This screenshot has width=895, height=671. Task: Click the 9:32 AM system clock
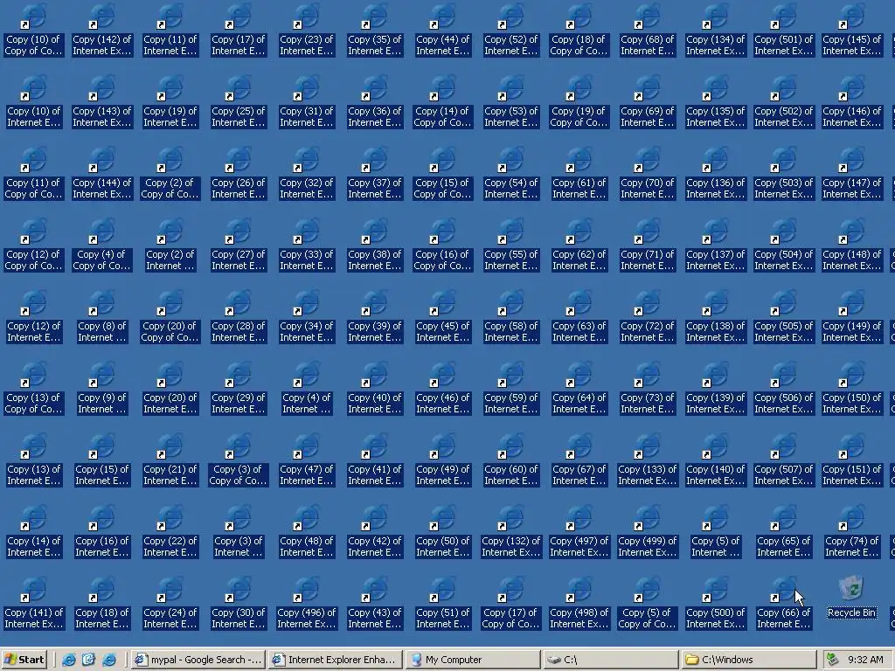click(865, 660)
